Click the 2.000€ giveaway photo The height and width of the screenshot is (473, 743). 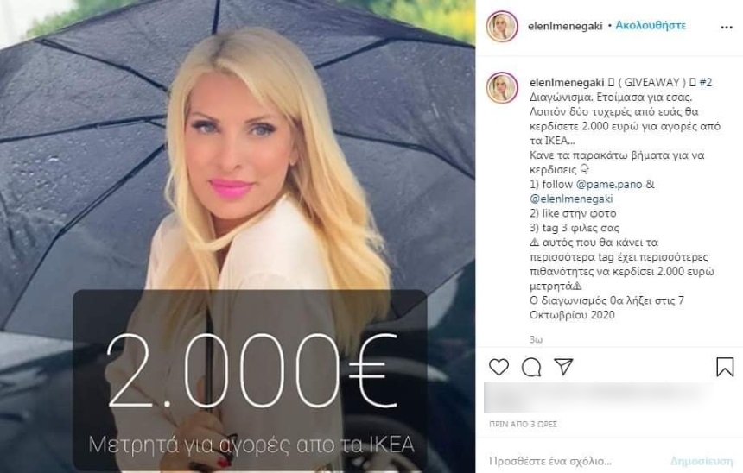click(238, 236)
